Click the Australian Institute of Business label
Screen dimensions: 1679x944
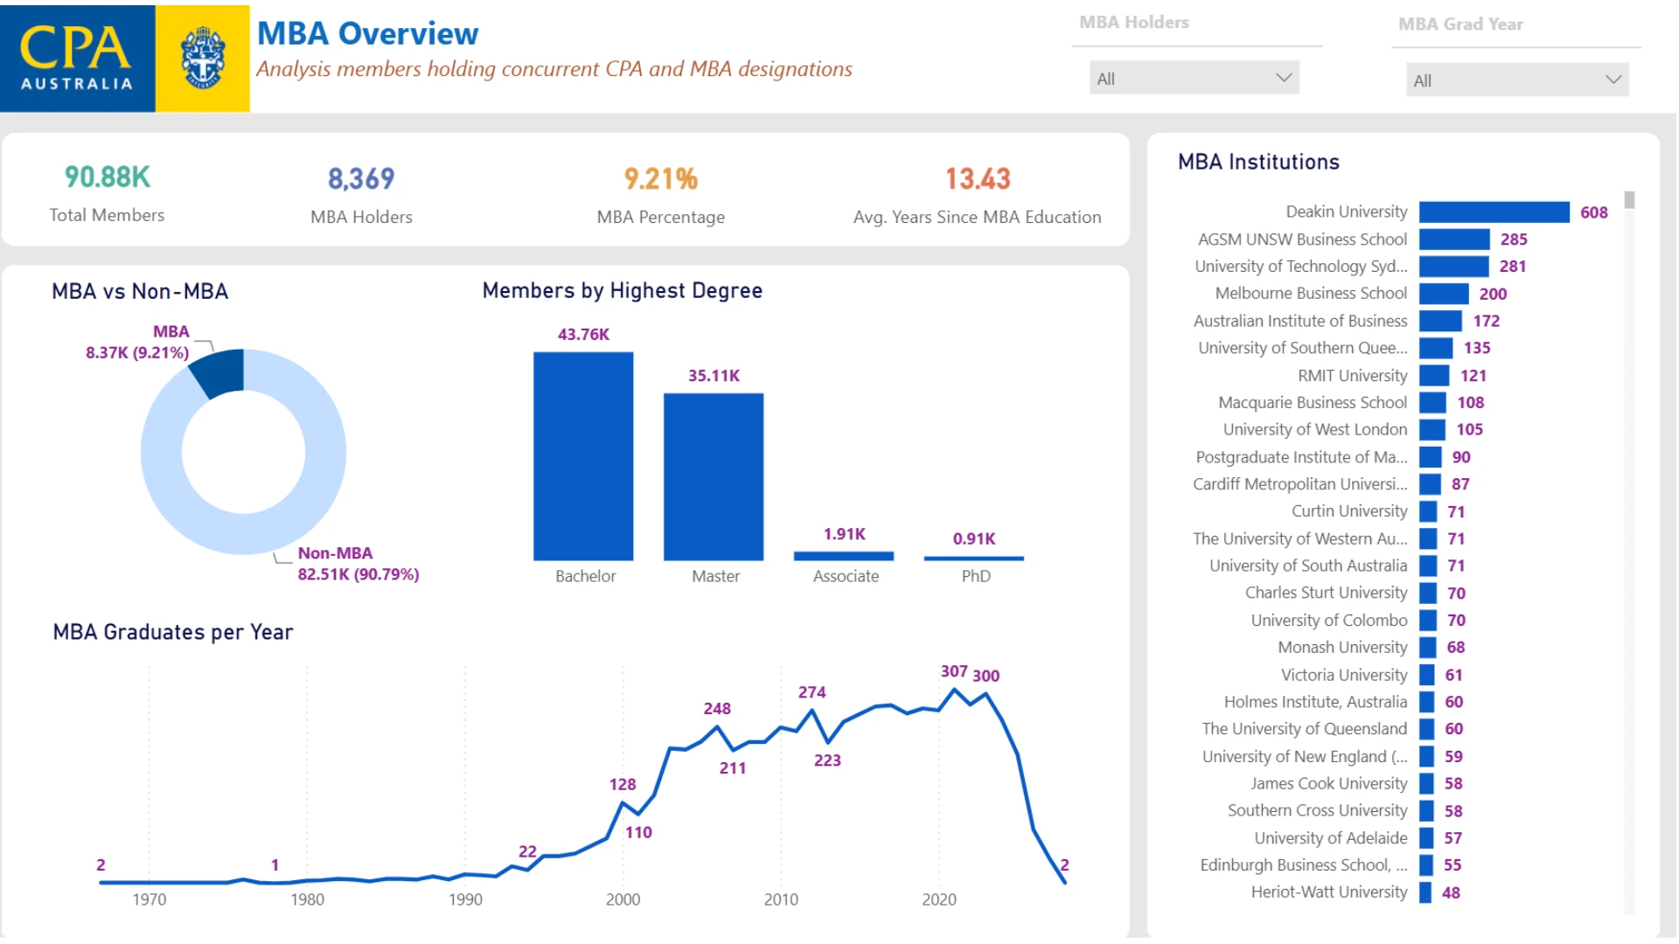[x=1300, y=321]
